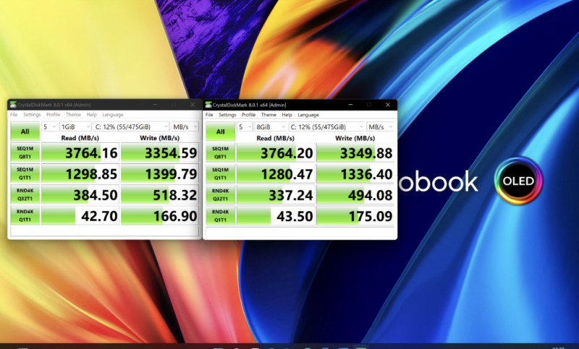
Task: Click the 166.90 write result
Action: [x=160, y=215]
